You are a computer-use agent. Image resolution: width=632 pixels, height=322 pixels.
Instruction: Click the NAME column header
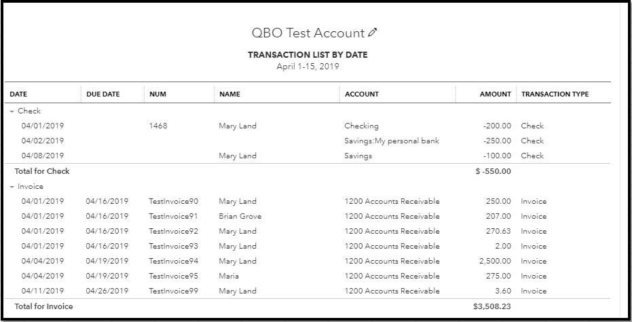229,94
